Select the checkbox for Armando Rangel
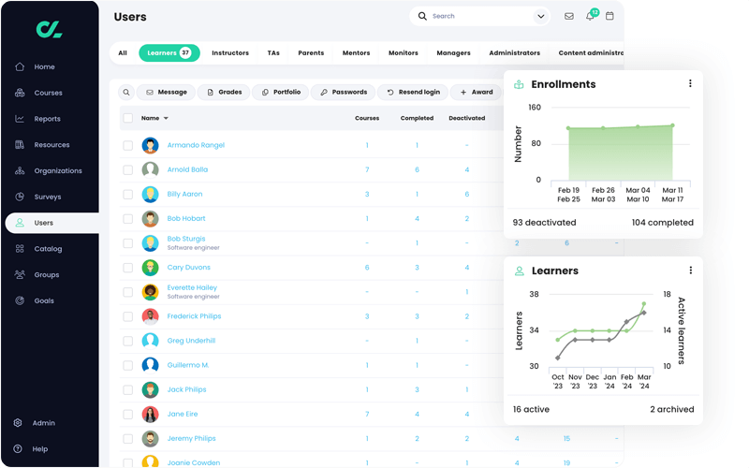 tap(128, 146)
